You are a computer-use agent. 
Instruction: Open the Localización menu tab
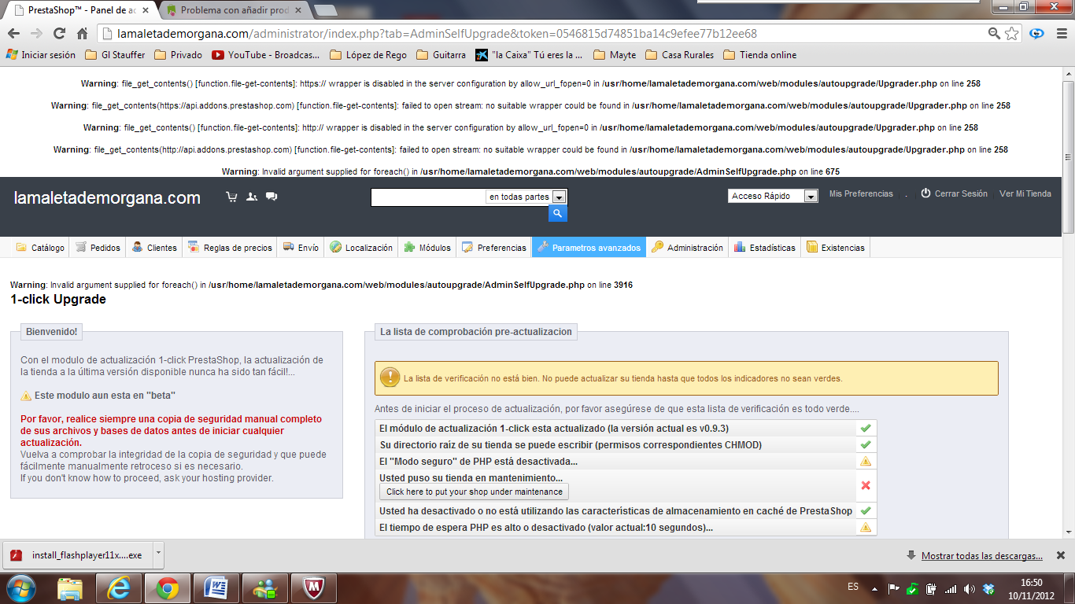361,248
